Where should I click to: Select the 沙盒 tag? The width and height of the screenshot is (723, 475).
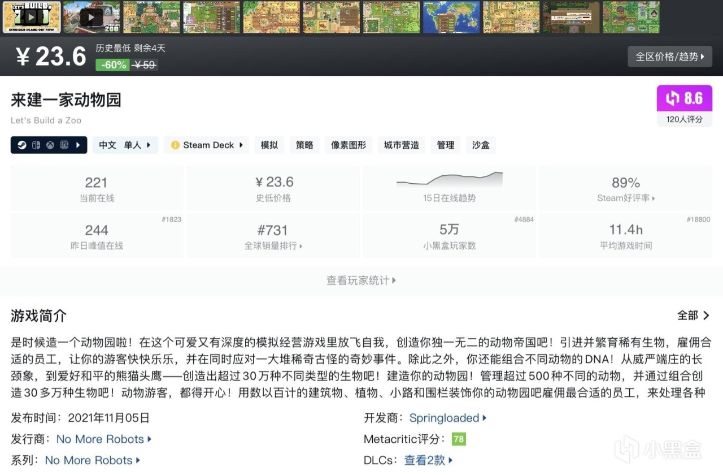(x=481, y=145)
